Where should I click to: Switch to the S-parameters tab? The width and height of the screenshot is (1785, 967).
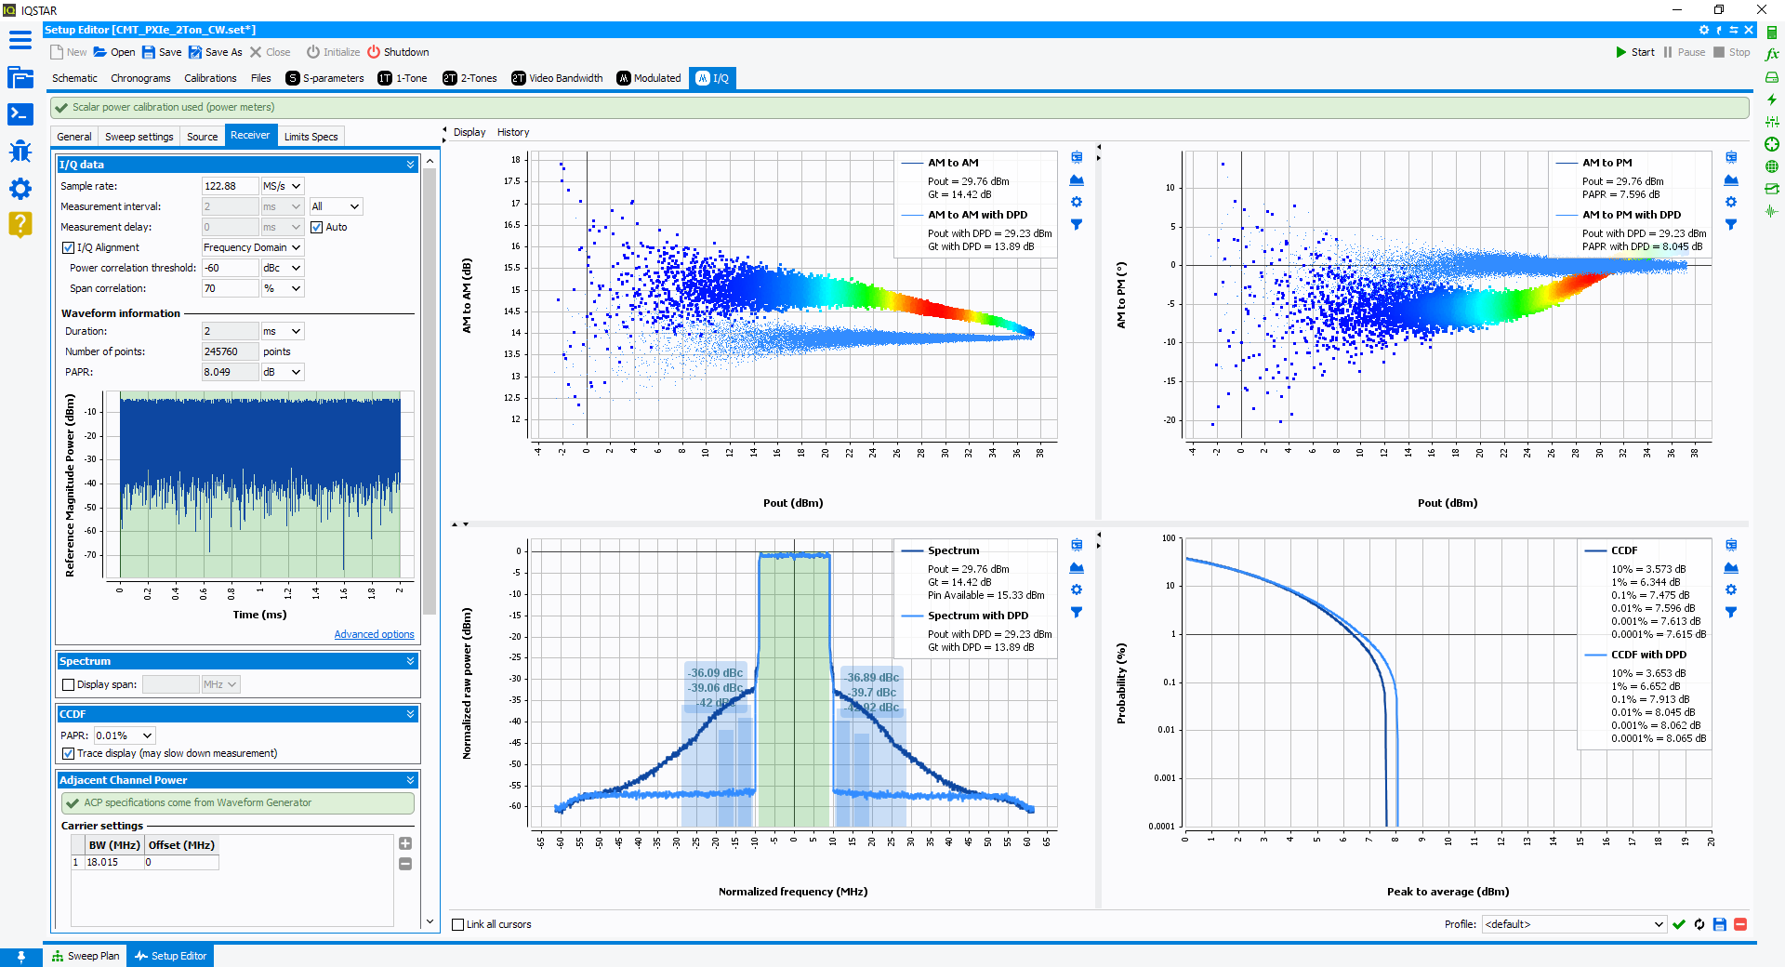324,78
